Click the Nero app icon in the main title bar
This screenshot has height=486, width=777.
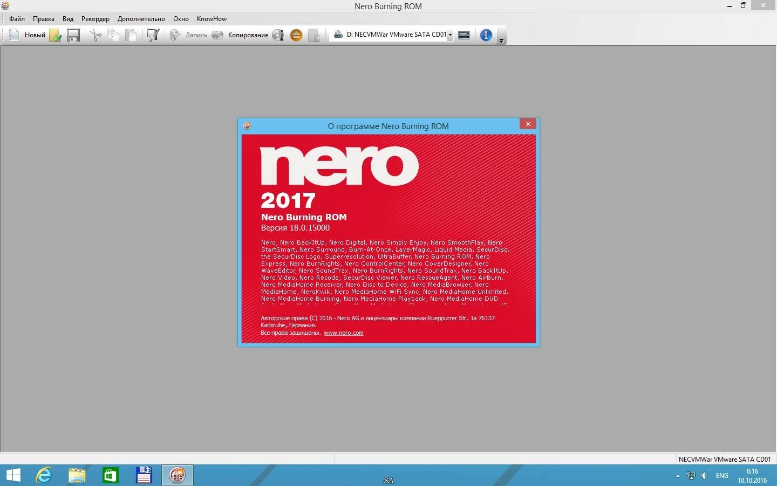point(5,6)
